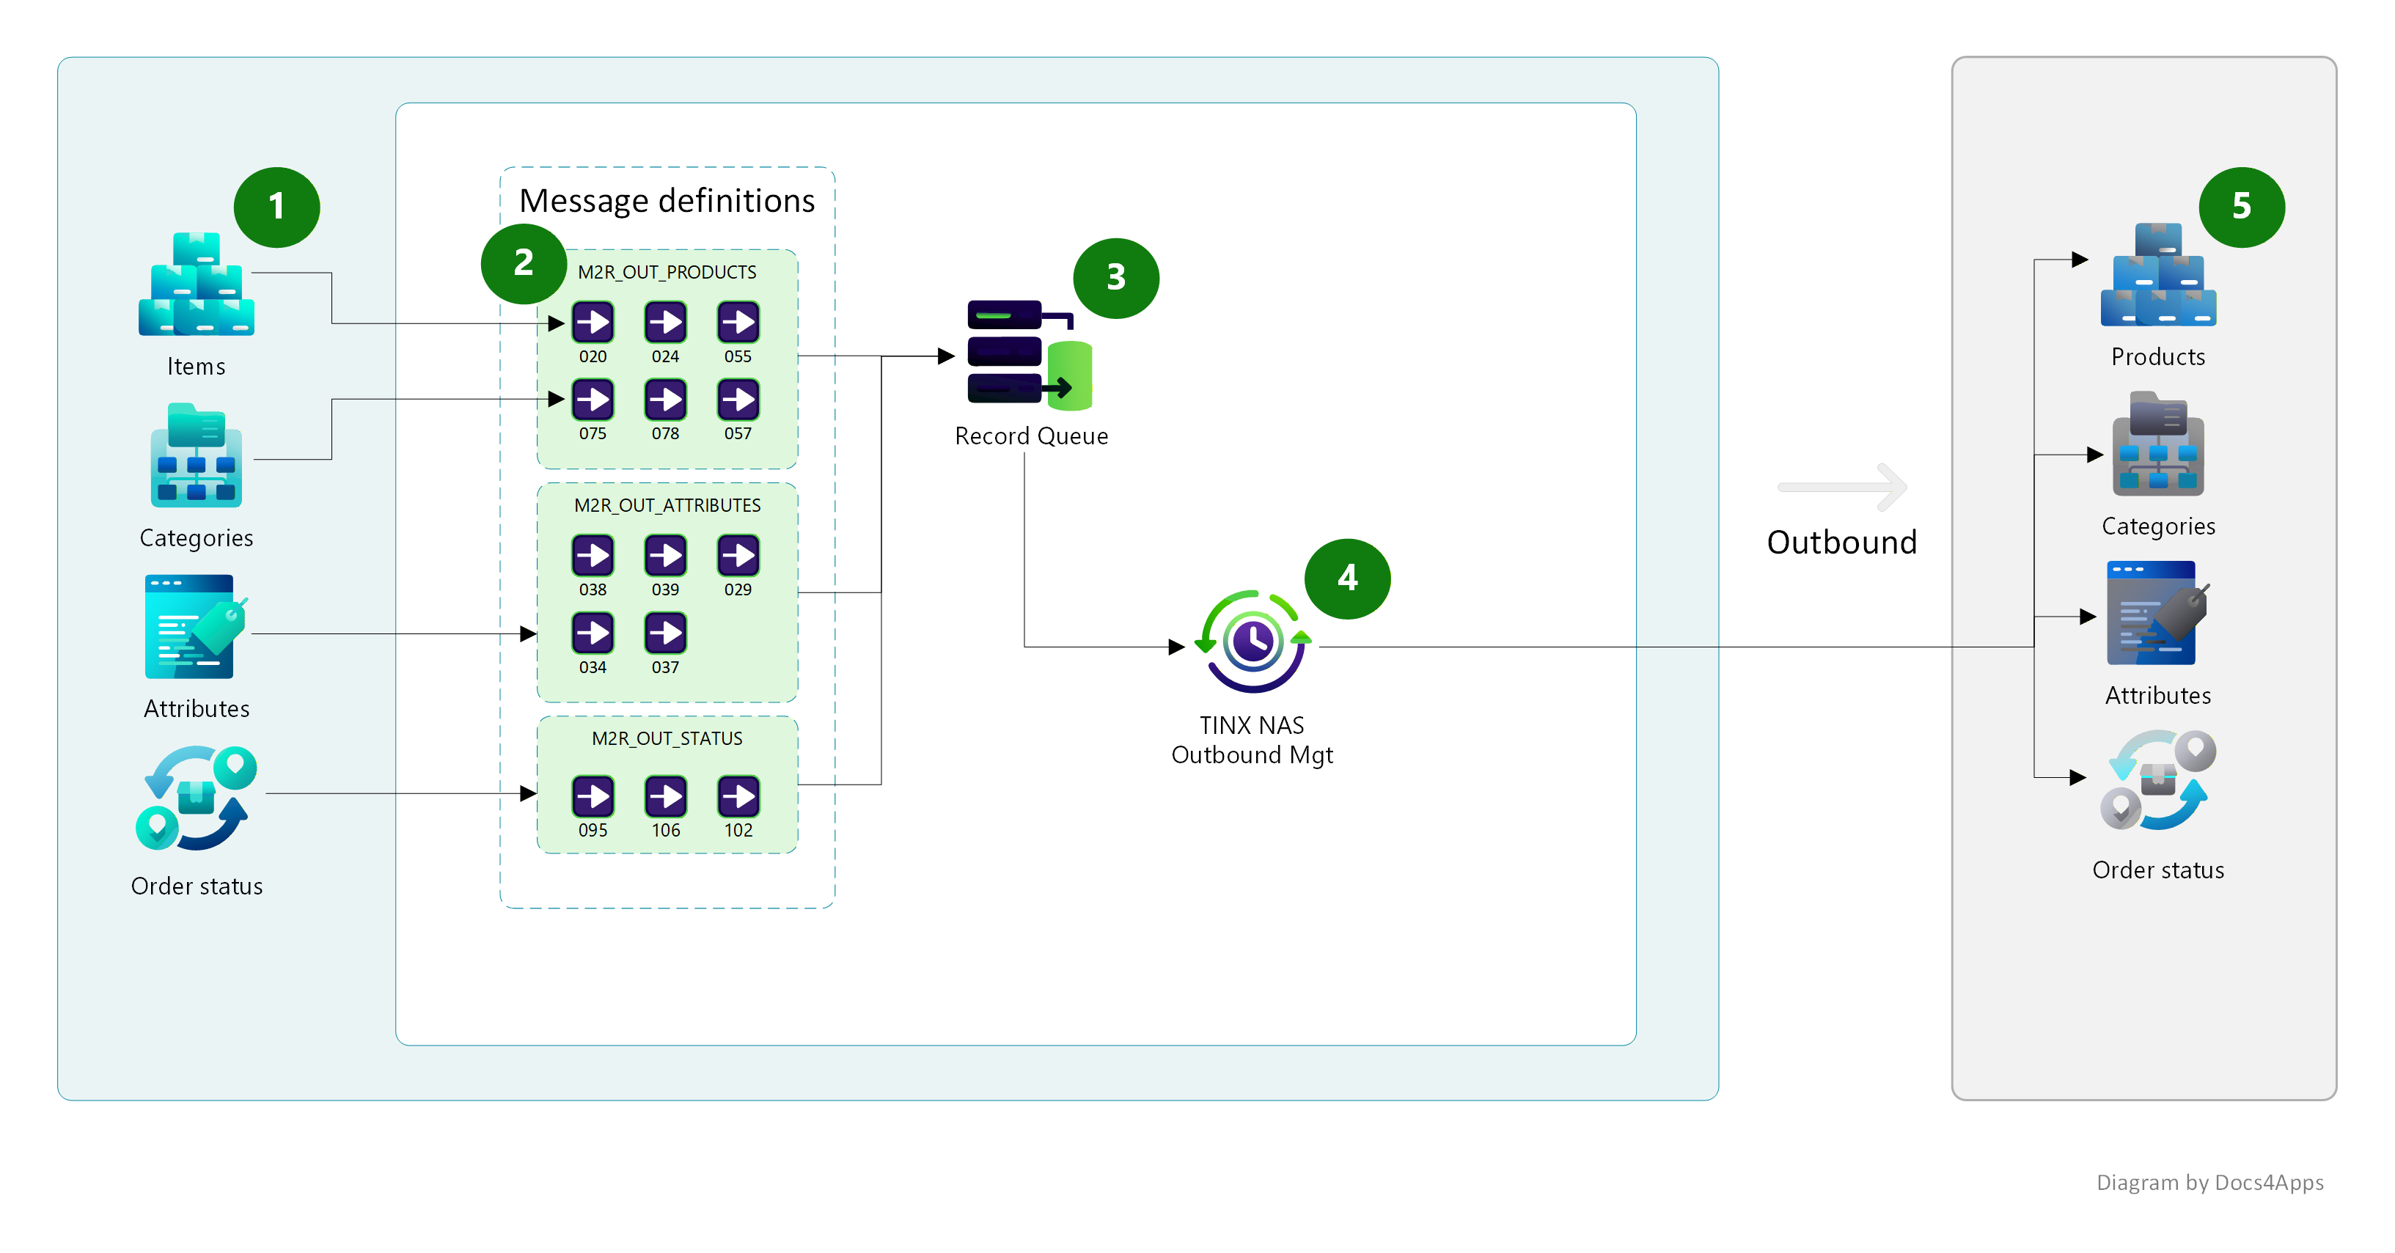Select message arrow icon 020
Screen dimensions: 2395x1253
[x=593, y=323]
